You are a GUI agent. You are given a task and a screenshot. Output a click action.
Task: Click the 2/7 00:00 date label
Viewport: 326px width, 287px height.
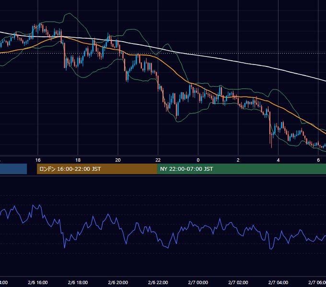point(198,282)
